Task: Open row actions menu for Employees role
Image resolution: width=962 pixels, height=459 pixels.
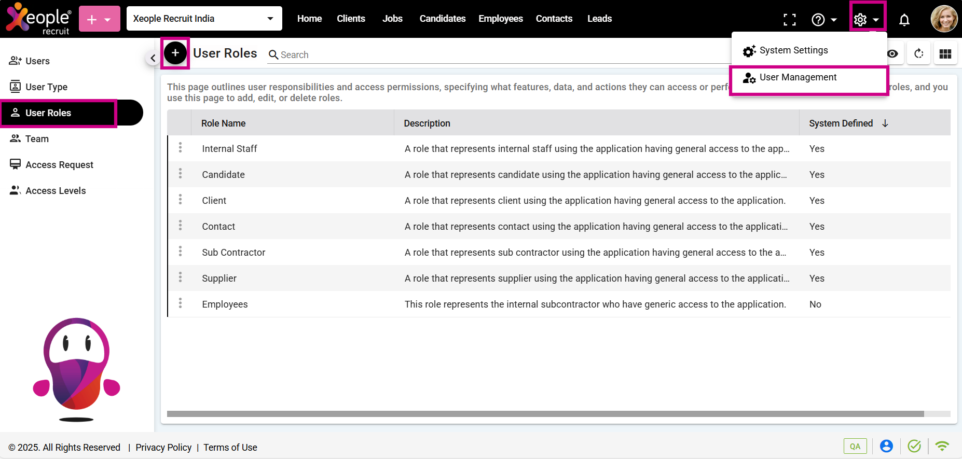Action: tap(180, 303)
